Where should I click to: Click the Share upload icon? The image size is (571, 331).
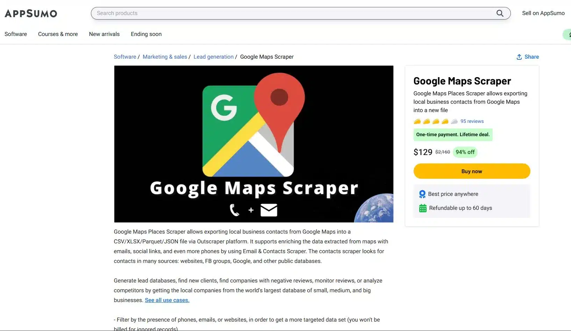519,57
